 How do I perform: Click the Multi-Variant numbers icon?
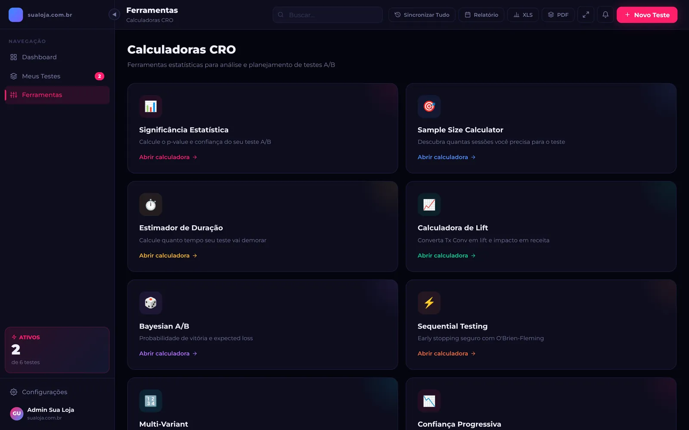pos(151,401)
